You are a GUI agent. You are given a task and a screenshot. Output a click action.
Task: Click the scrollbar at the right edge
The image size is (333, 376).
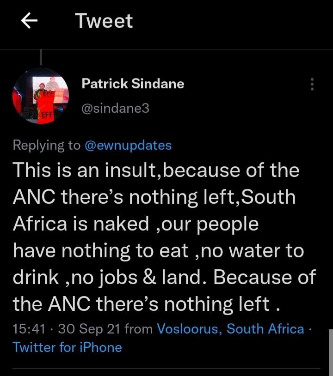click(331, 352)
